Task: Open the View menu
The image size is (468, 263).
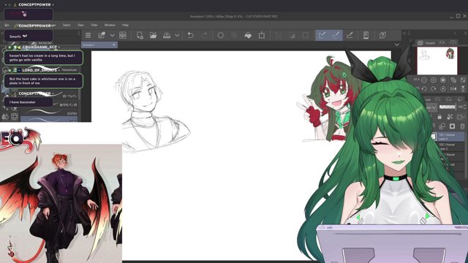Action: (x=80, y=25)
